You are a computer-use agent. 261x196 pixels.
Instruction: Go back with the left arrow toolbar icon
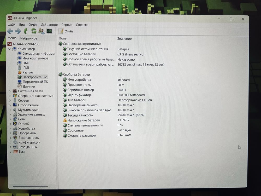(x=10, y=31)
